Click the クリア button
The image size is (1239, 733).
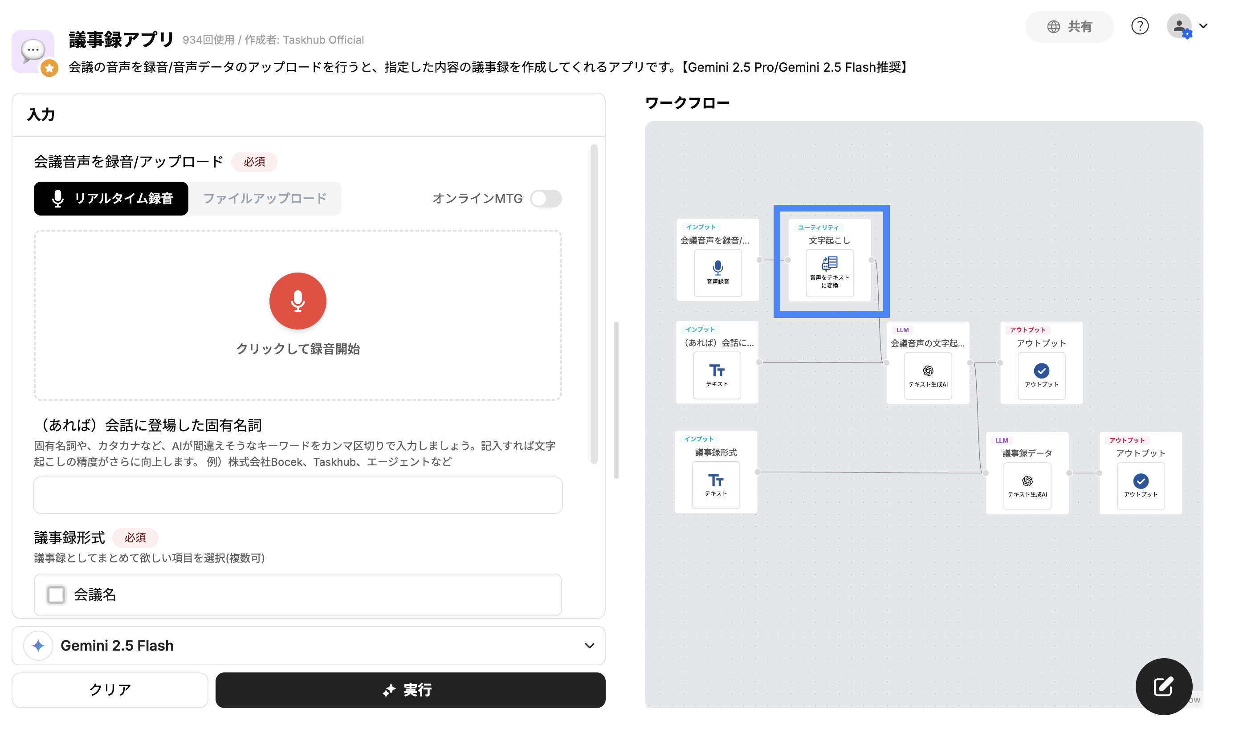[110, 689]
